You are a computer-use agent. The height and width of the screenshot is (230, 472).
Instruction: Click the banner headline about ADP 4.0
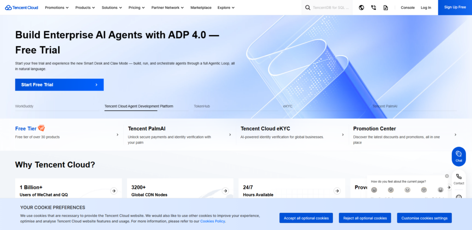tap(117, 42)
